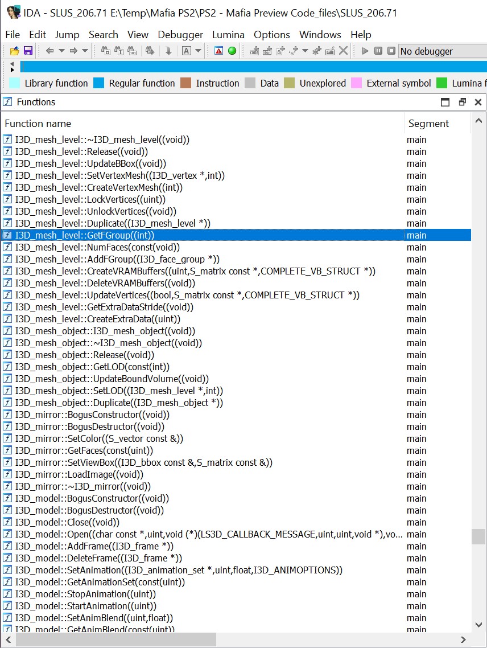
Task: Sort by Function name column header
Action: (x=38, y=124)
